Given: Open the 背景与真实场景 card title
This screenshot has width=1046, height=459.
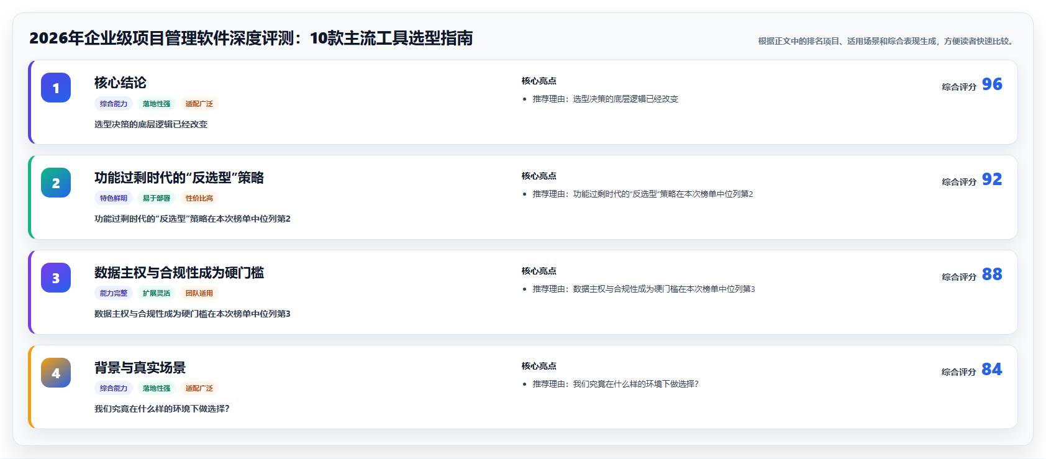Looking at the screenshot, I should [x=140, y=368].
